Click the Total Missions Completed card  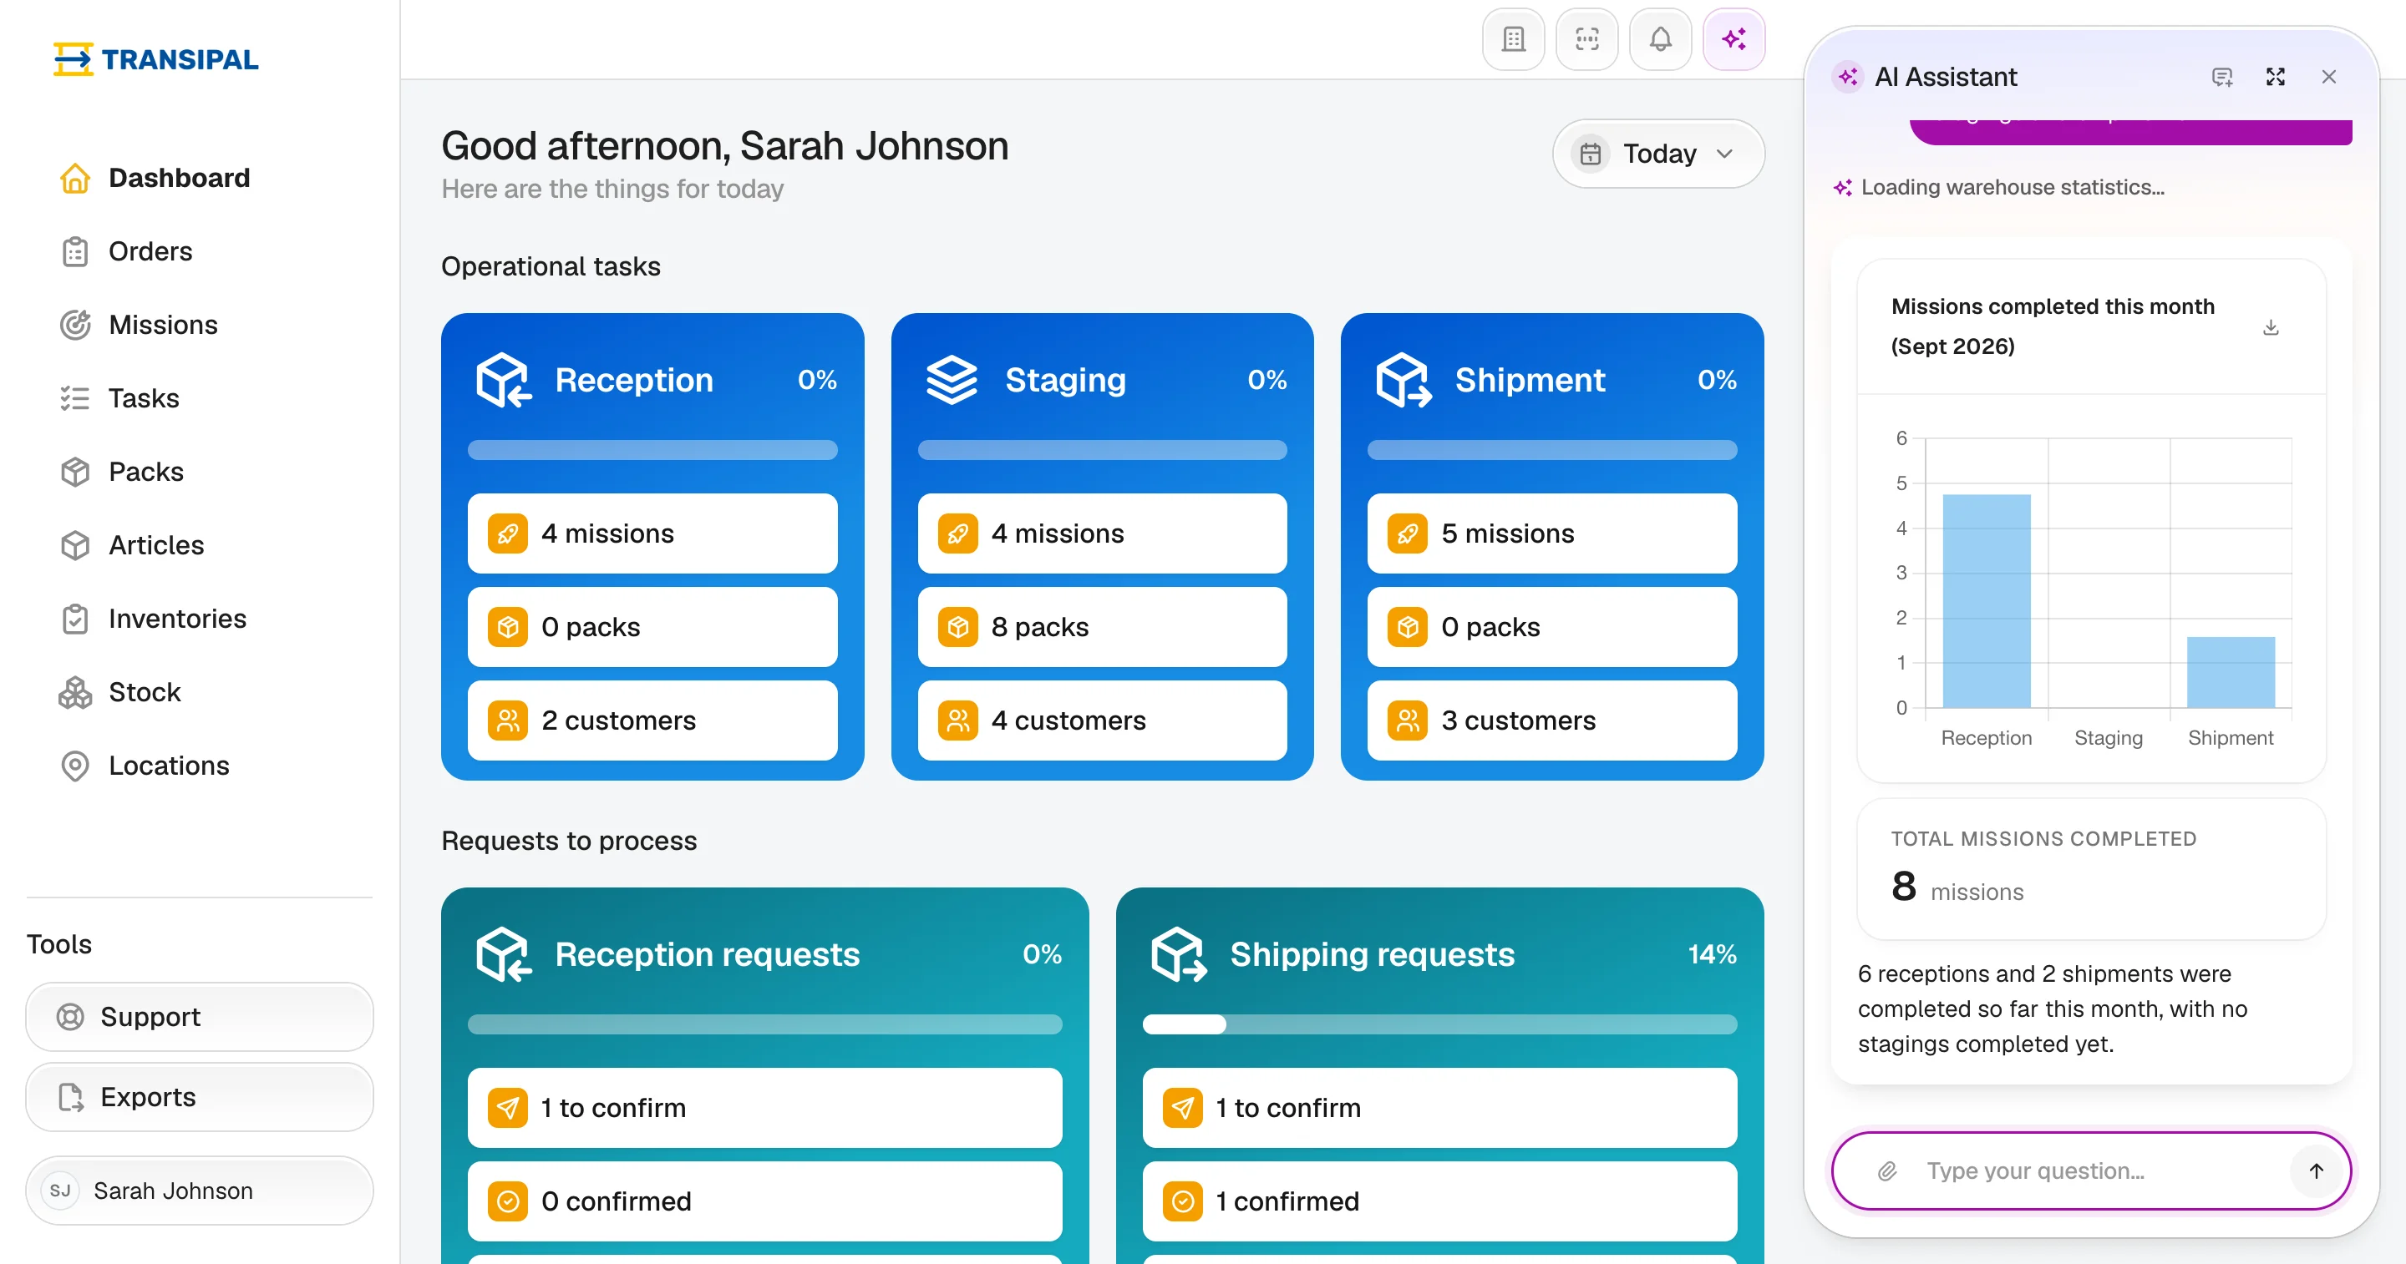click(2091, 868)
